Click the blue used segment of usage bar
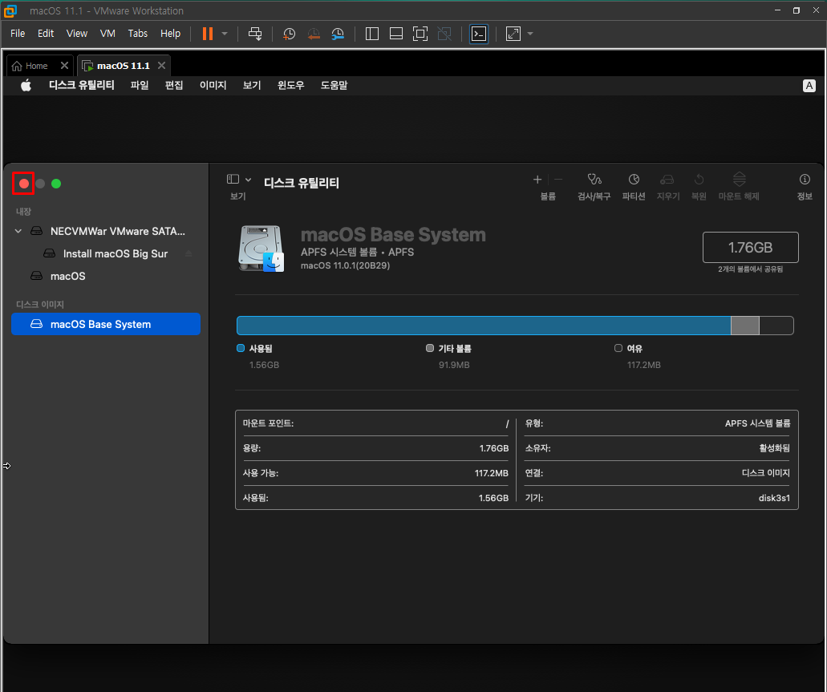827x692 pixels. (x=484, y=326)
